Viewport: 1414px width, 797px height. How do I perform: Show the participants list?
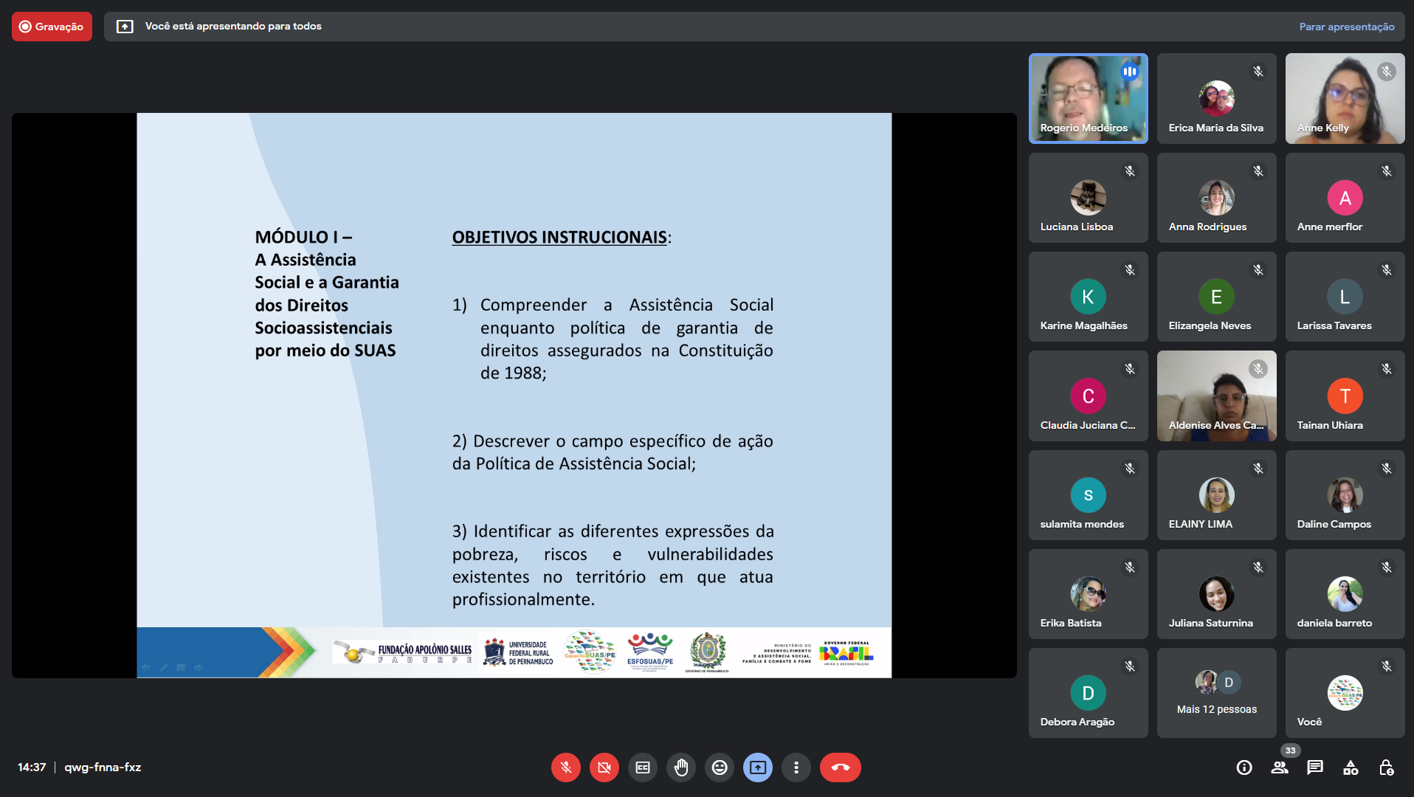click(1280, 767)
